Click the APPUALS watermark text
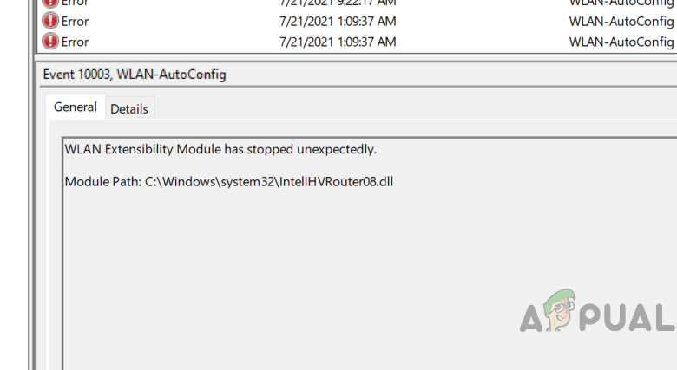This screenshot has width=677, height=370. click(x=625, y=317)
